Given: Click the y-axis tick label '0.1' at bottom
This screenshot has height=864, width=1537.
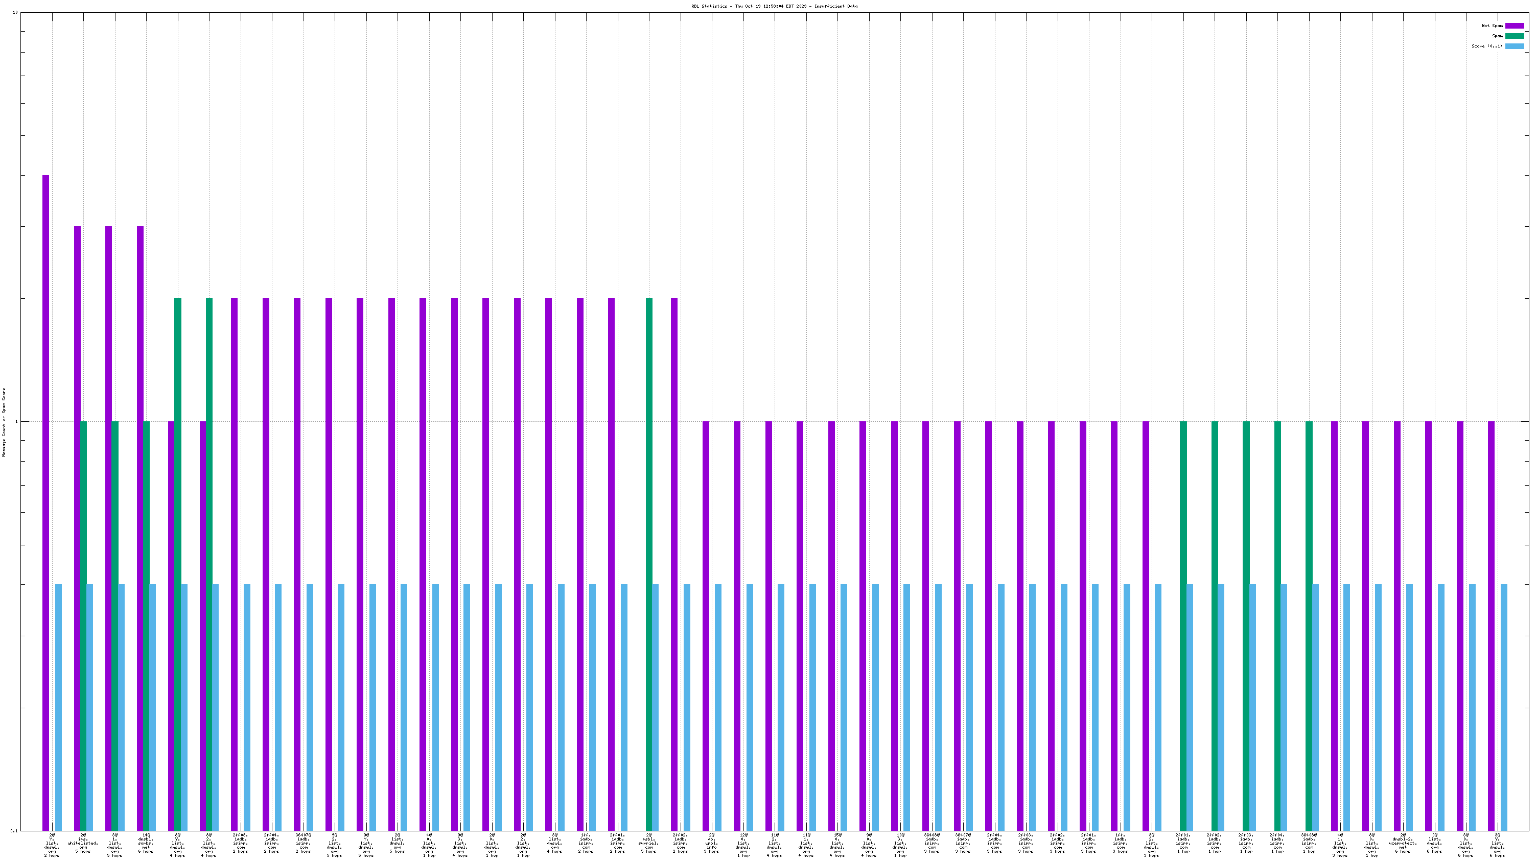Looking at the screenshot, I should click(x=13, y=831).
